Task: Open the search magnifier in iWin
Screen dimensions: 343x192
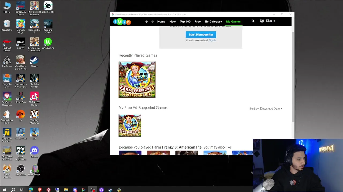Action: 253,21
